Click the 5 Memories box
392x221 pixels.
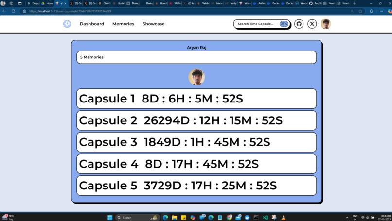(x=196, y=57)
